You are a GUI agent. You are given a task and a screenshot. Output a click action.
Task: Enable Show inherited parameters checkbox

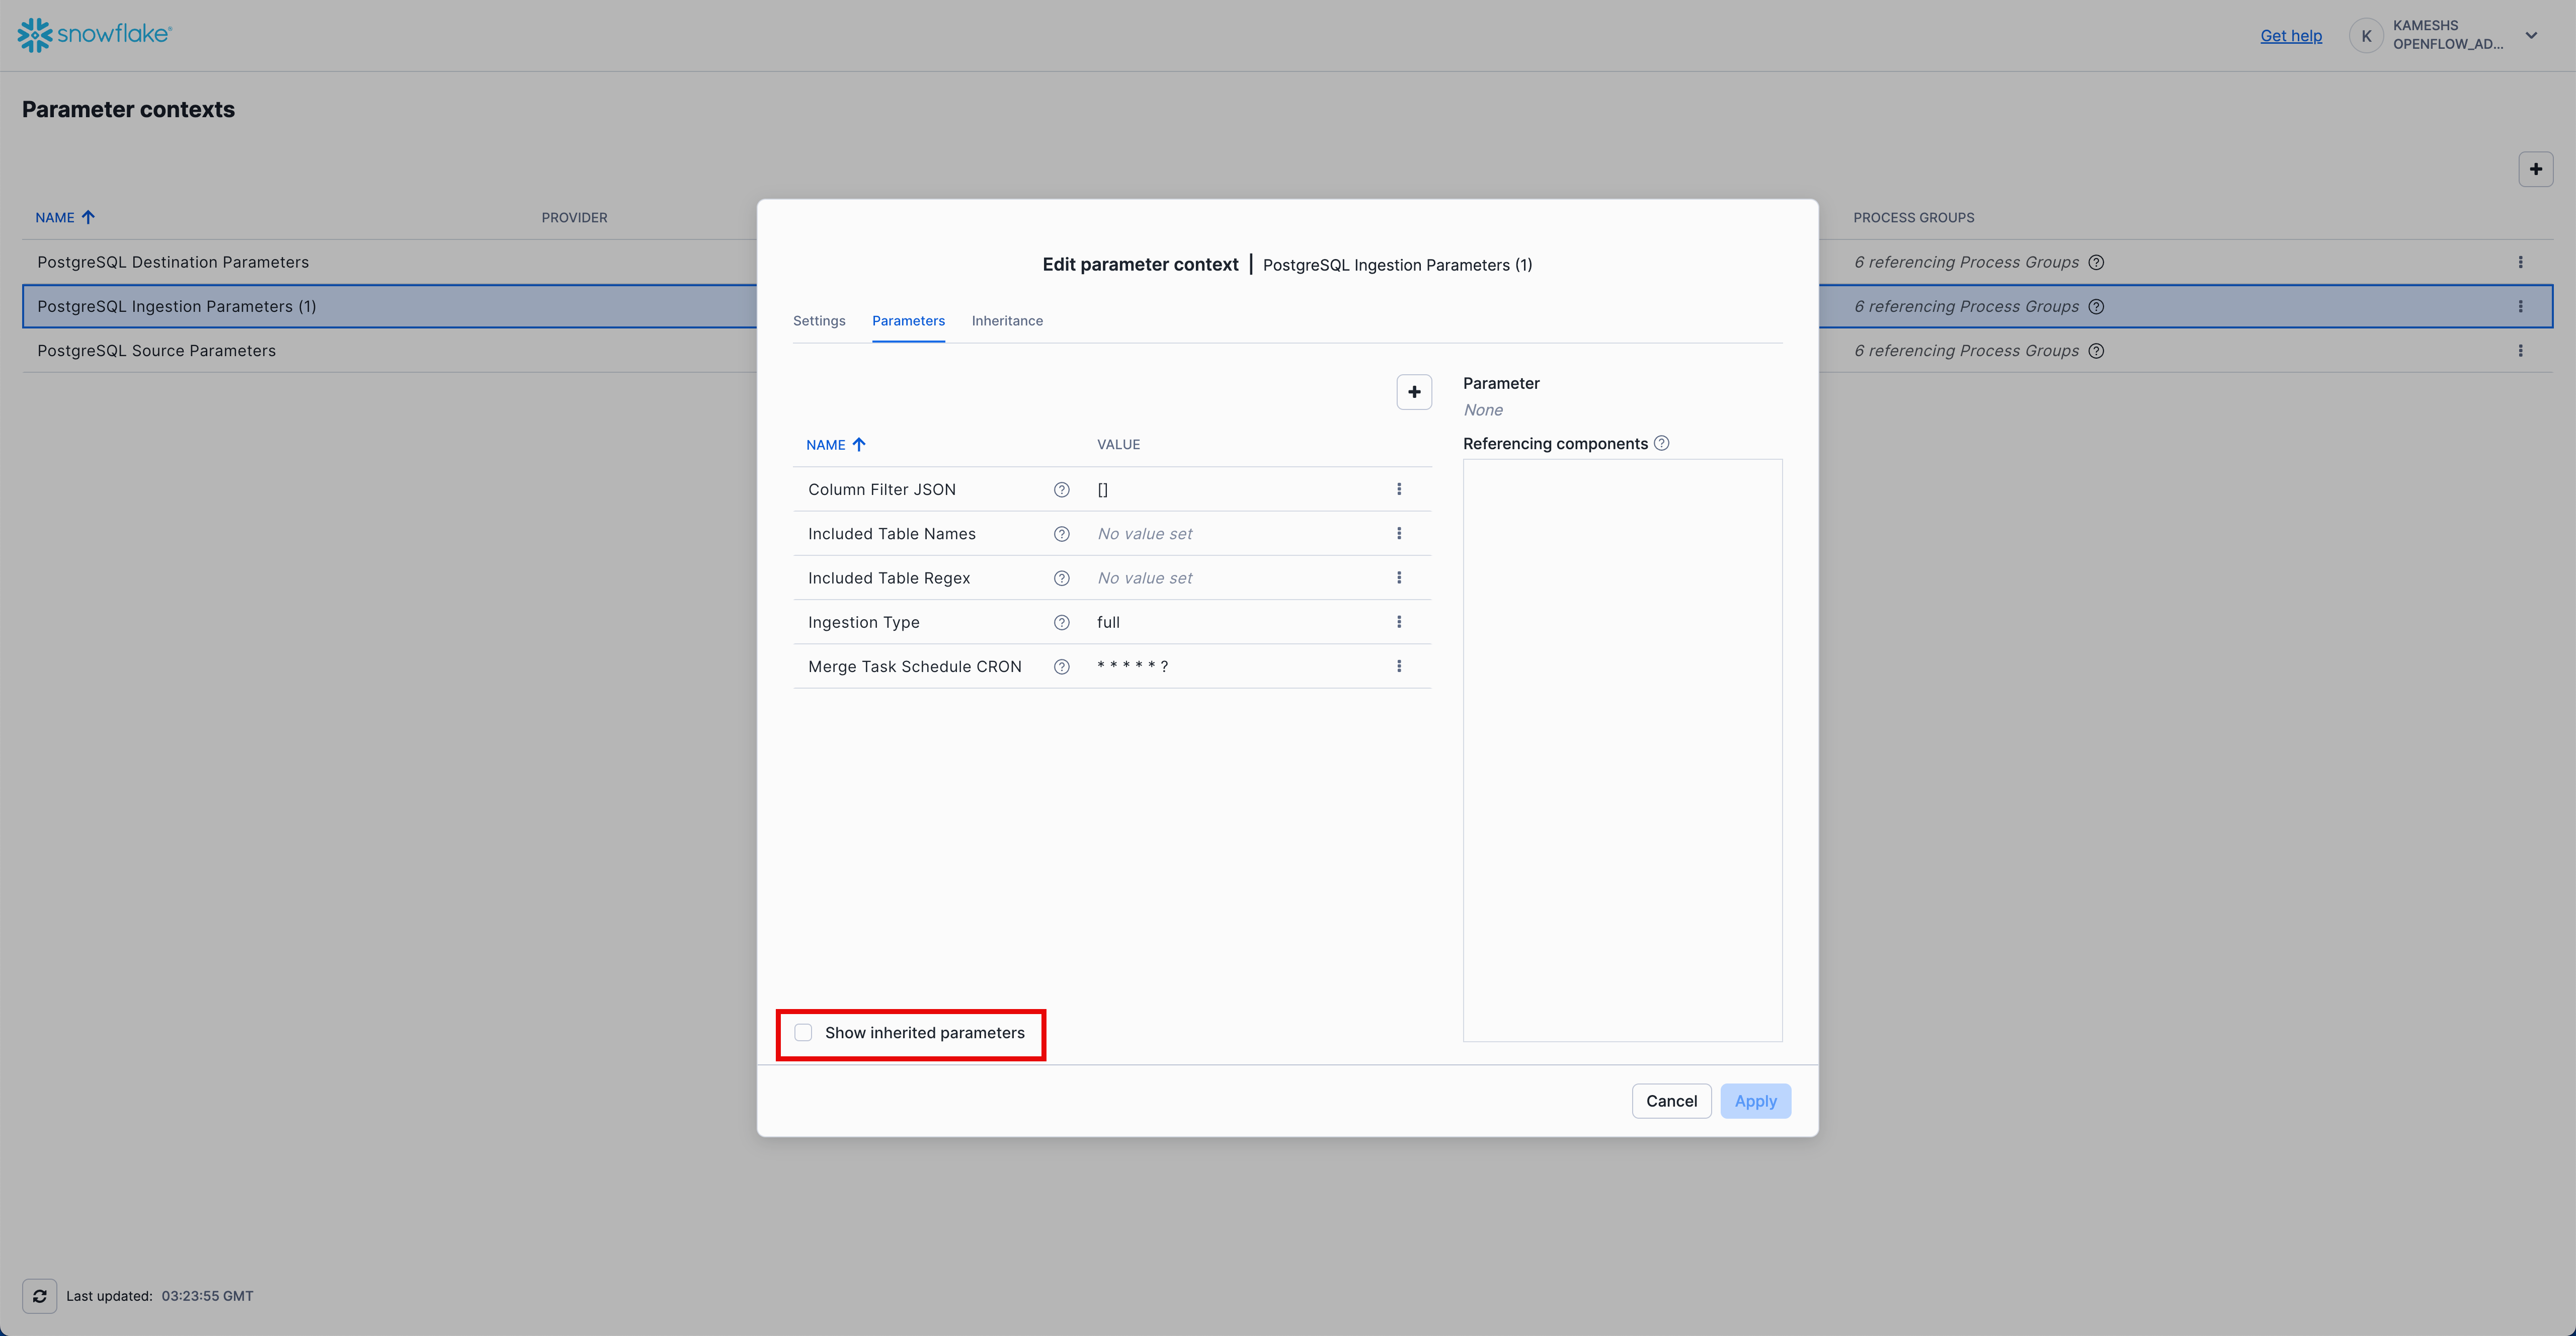(803, 1033)
